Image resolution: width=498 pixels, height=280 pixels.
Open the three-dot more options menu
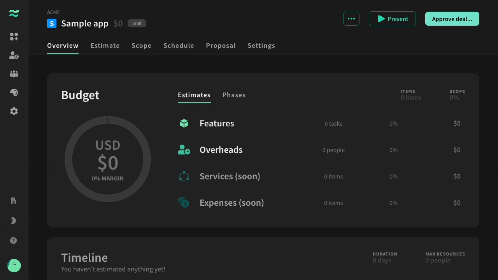[351, 19]
